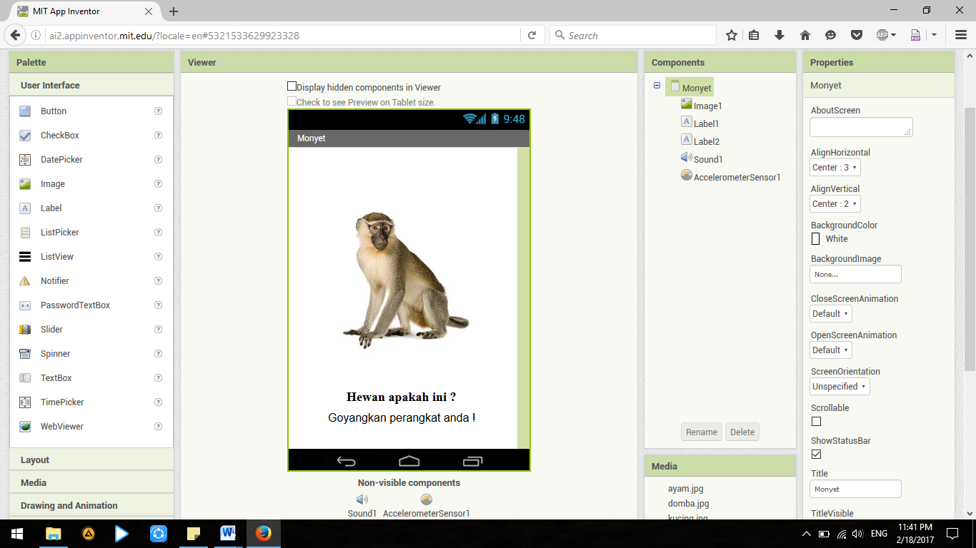
Task: Reload the page with the refresh icon
Action: (532, 35)
